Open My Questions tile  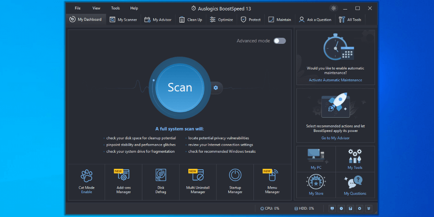tap(355, 185)
